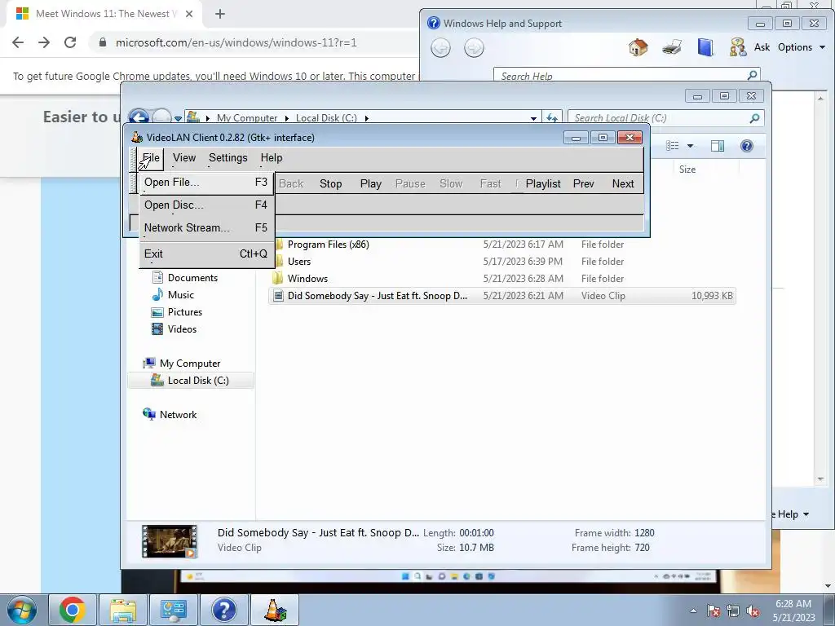Open Playlist from the VideoLAN toolbar
Viewport: 835px width, 626px height.
(x=542, y=183)
